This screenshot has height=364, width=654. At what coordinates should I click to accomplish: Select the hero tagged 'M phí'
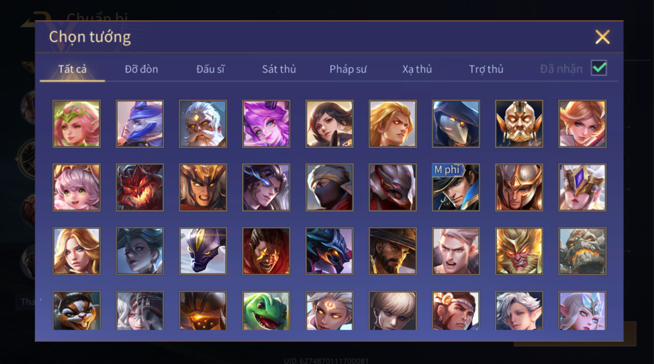456,187
